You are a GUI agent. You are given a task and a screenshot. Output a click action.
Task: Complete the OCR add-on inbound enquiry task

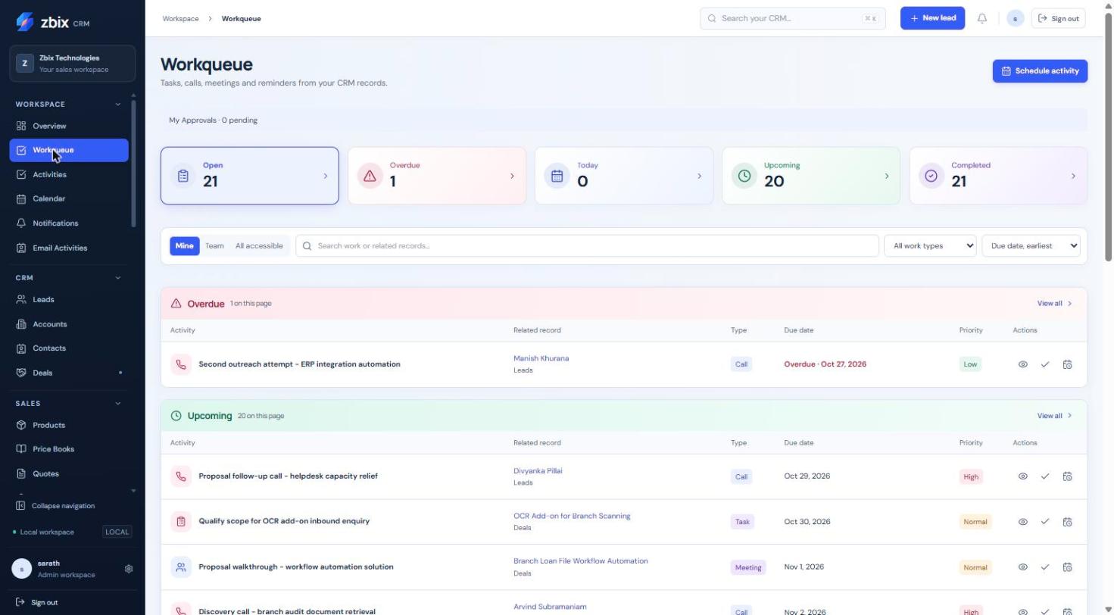[x=1045, y=522]
